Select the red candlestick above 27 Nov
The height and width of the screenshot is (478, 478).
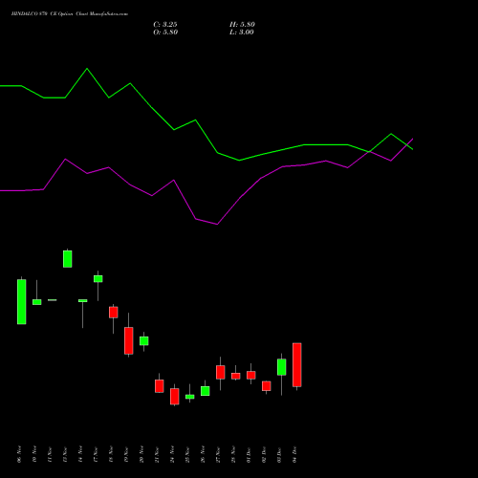pyautogui.click(x=221, y=372)
